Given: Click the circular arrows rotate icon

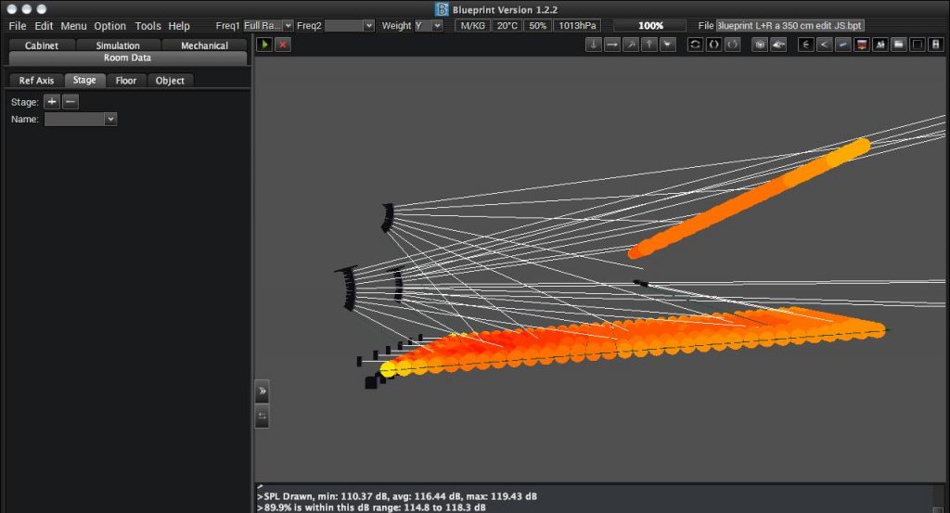Looking at the screenshot, I should [695, 45].
